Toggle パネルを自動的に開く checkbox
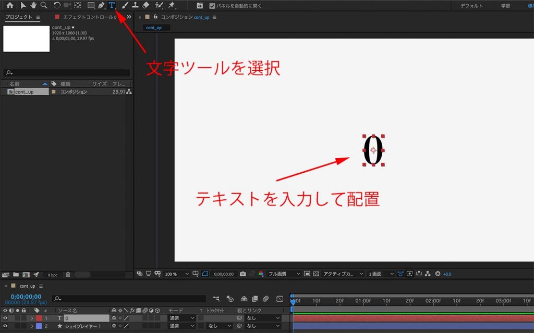 212,6
